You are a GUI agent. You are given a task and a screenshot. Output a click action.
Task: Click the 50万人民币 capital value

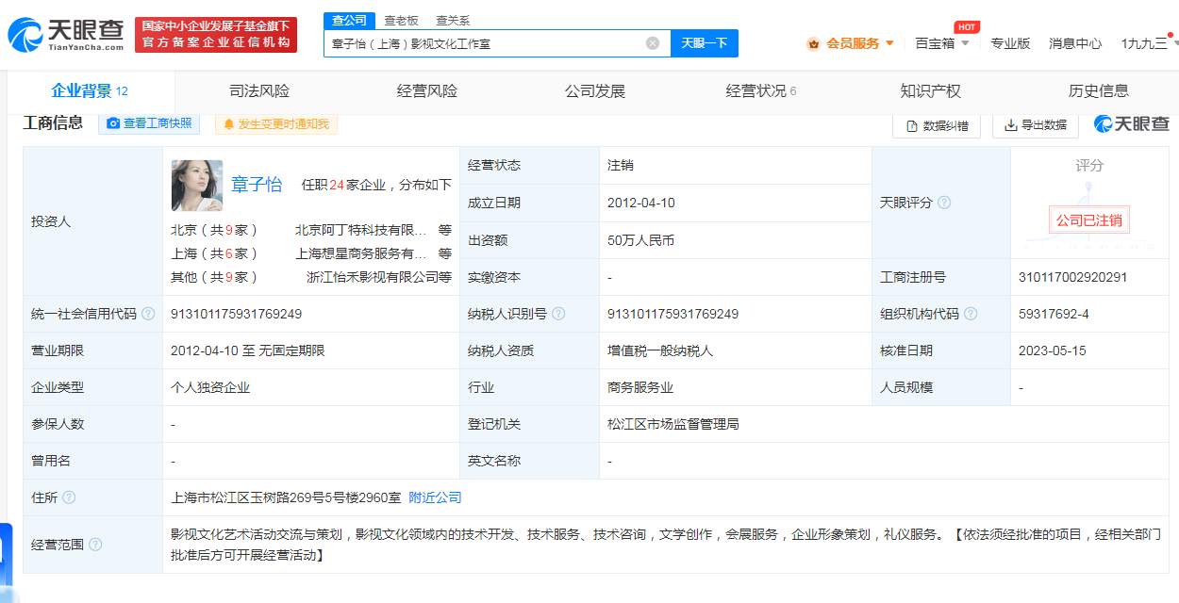click(641, 240)
